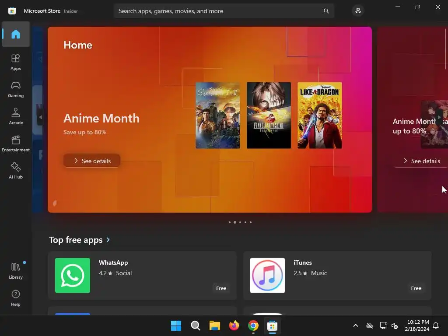Click See details on Anime Month banner
448x336 pixels.
pyautogui.click(x=92, y=161)
